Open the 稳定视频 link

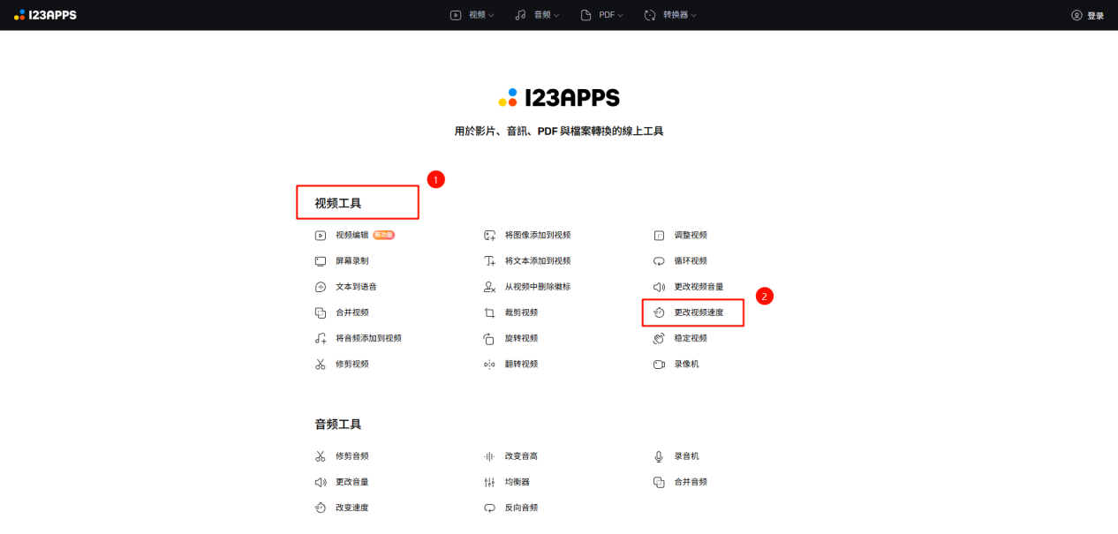coord(691,338)
